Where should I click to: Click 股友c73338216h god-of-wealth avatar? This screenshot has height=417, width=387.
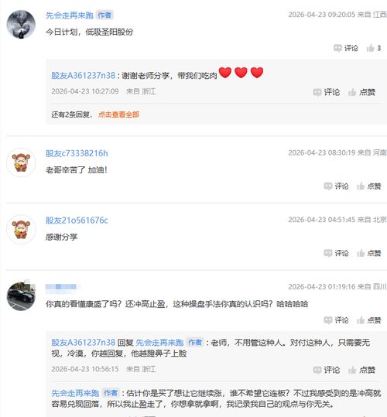tap(21, 162)
